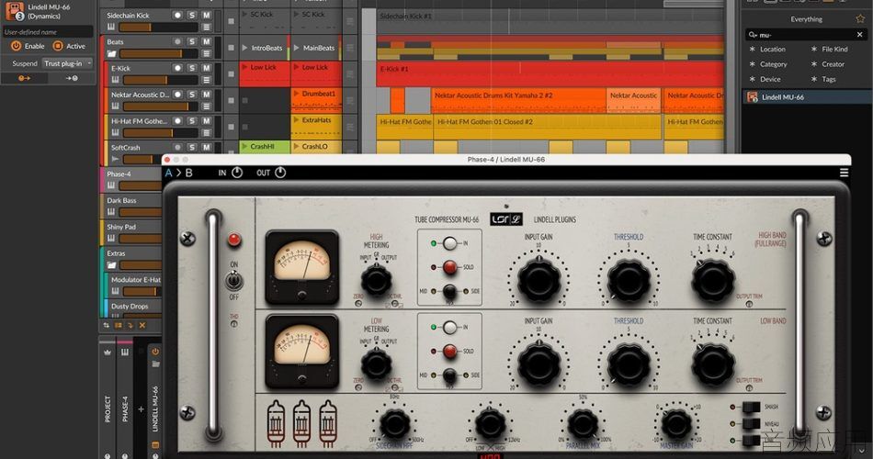Click the keyboard icon on E-Kick track
This screenshot has height=459, width=873.
click(115, 80)
